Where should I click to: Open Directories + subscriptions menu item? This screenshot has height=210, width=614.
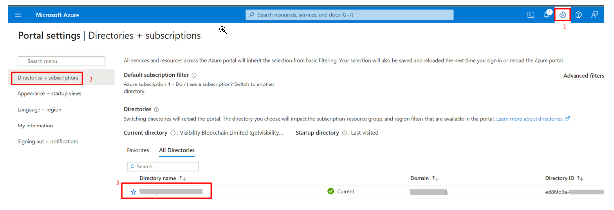click(48, 78)
